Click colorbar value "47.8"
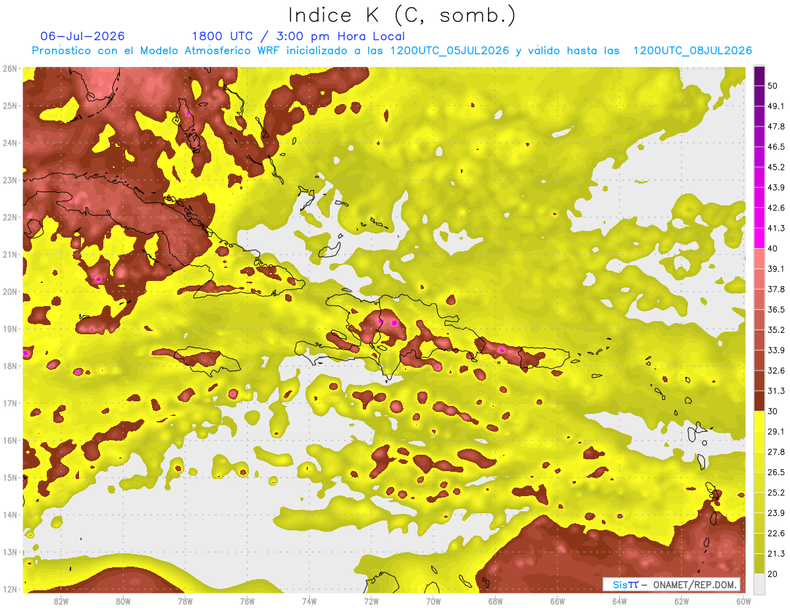This screenshot has height=610, width=790. [x=776, y=126]
